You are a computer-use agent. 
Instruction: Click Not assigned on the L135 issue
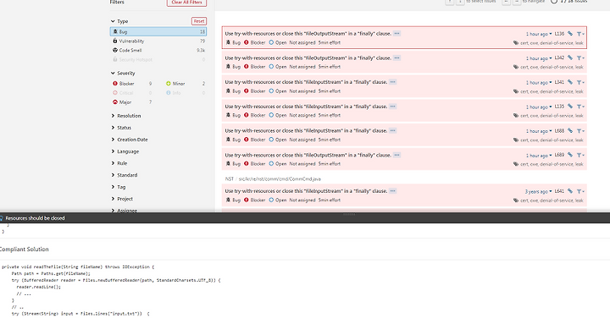[302, 115]
